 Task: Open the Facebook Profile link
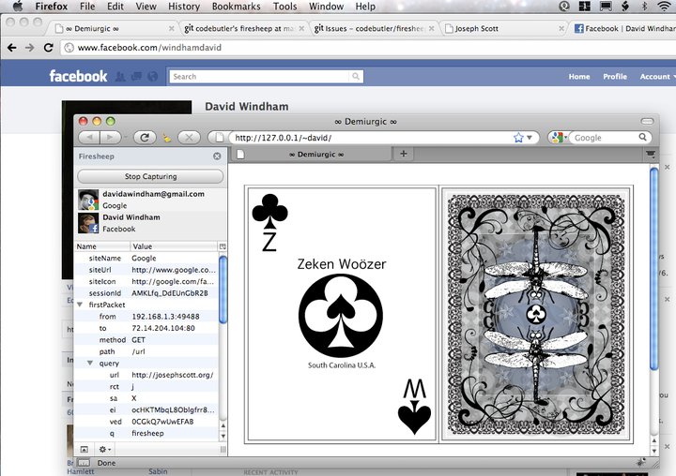tap(615, 77)
